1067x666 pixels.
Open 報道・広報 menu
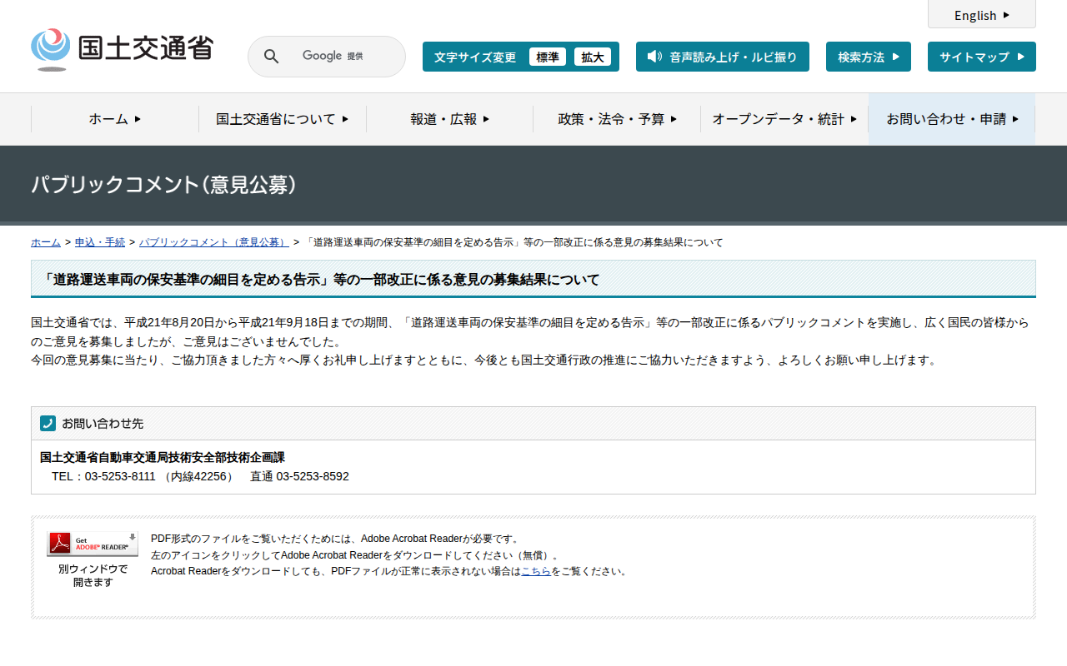click(450, 119)
